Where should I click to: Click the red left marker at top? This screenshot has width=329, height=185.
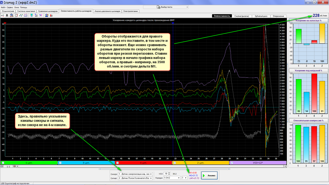tap(5, 23)
